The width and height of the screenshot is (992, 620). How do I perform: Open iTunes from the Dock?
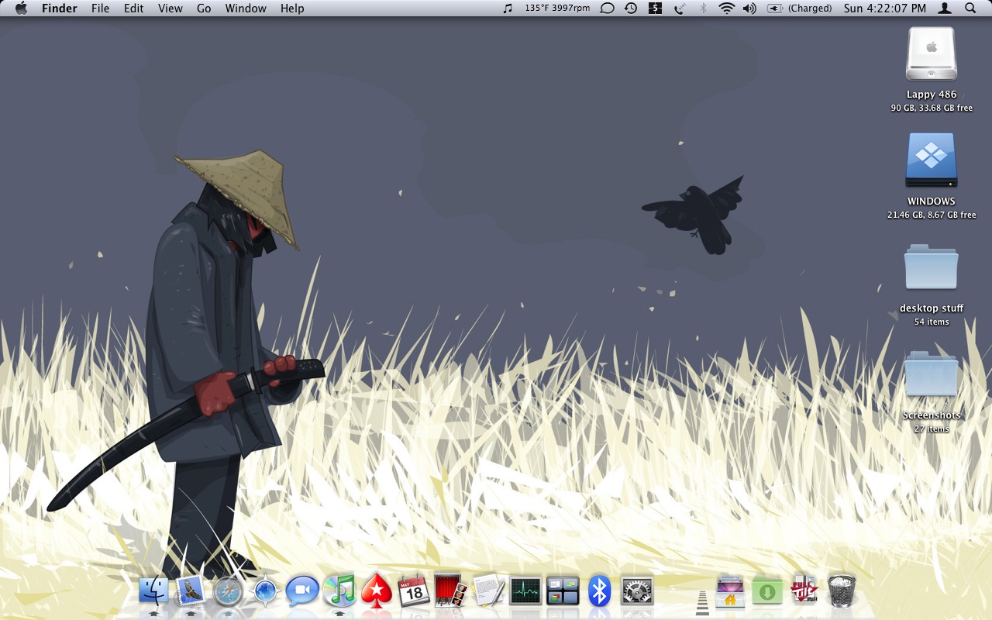(x=339, y=591)
